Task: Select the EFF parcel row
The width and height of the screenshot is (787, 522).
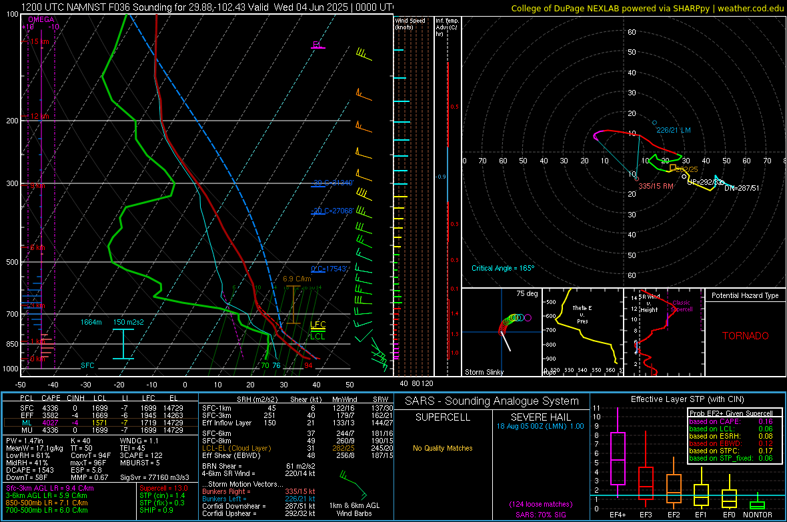Action: point(101,415)
